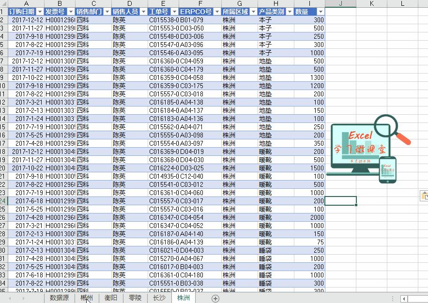
Task: Open filter dropdown for 产品类别 column
Action: (x=290, y=12)
